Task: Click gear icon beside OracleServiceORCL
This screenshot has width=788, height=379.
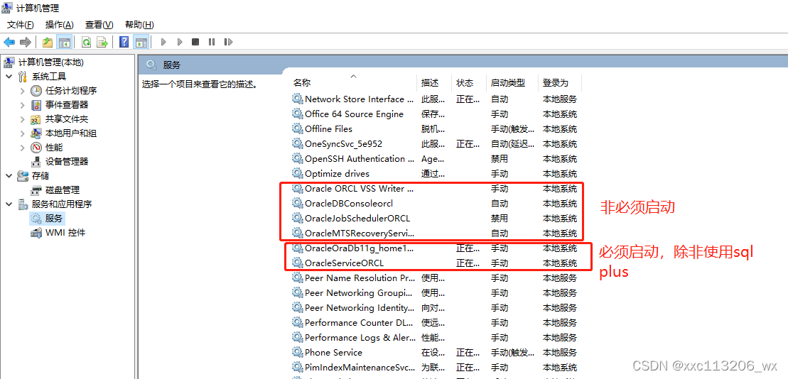Action: tap(298, 263)
